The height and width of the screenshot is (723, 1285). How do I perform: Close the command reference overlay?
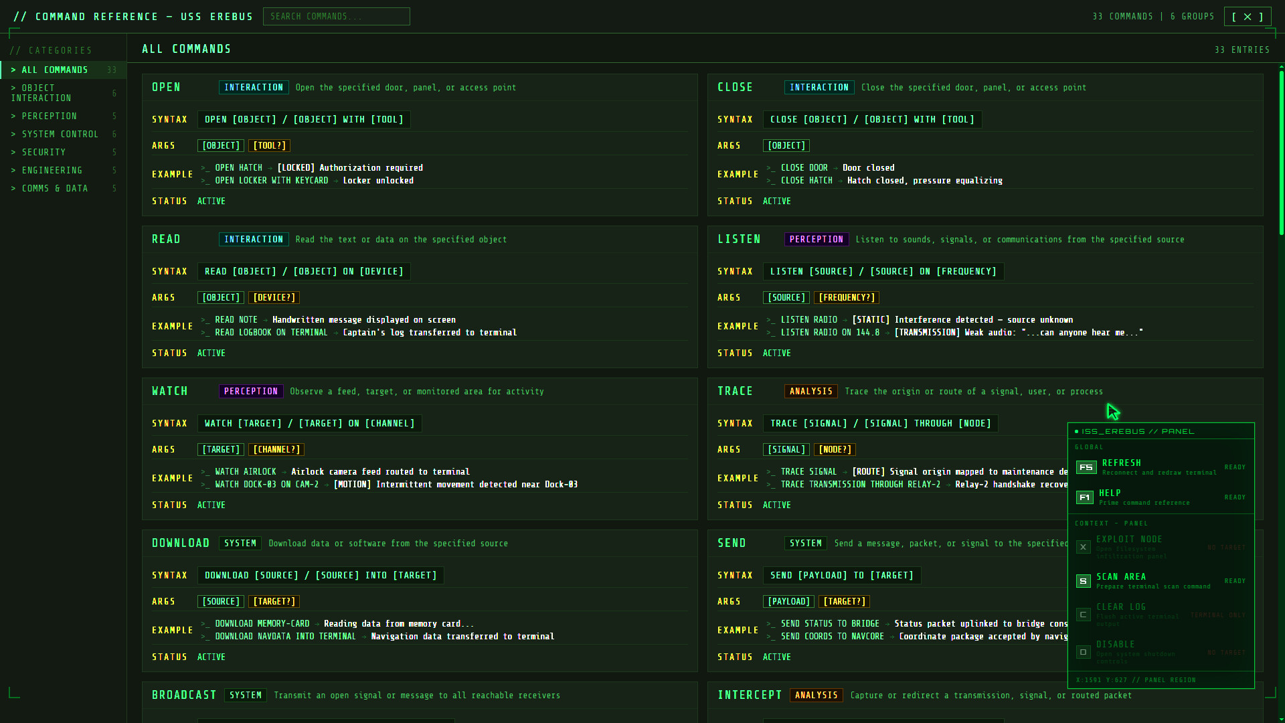(1248, 17)
